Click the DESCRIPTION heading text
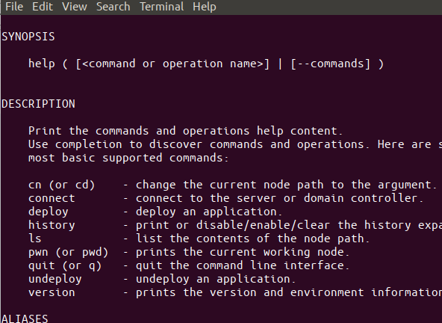This screenshot has width=442, height=323. 38,104
